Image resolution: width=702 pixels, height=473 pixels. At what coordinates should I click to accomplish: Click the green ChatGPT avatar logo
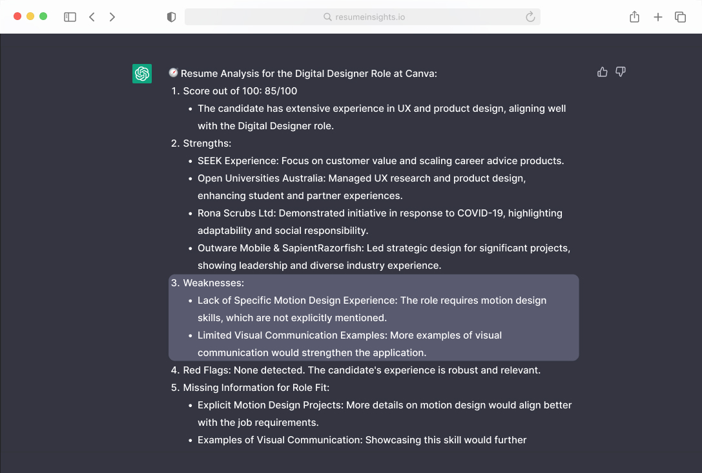[142, 74]
